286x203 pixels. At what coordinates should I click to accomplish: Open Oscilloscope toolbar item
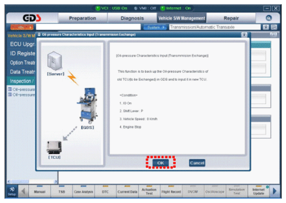point(215,191)
